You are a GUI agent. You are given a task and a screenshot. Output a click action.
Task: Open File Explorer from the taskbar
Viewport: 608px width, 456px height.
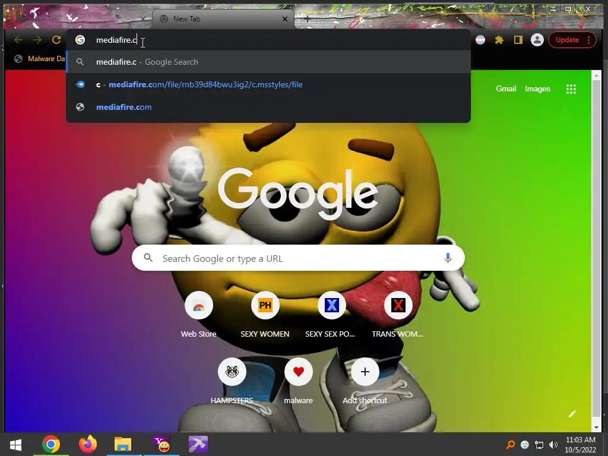pos(123,444)
